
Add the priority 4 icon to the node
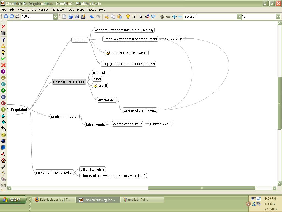pos(3,91)
